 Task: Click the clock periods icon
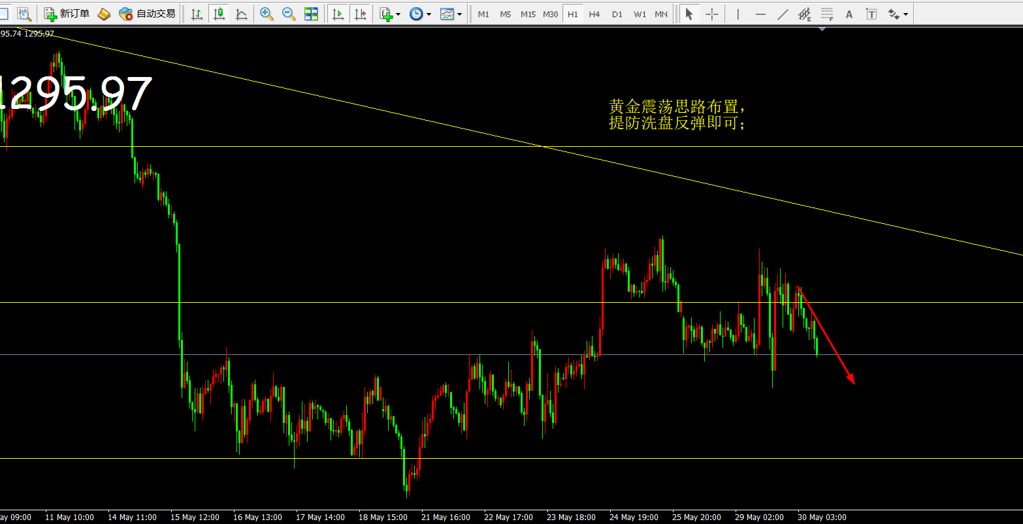[x=416, y=13]
